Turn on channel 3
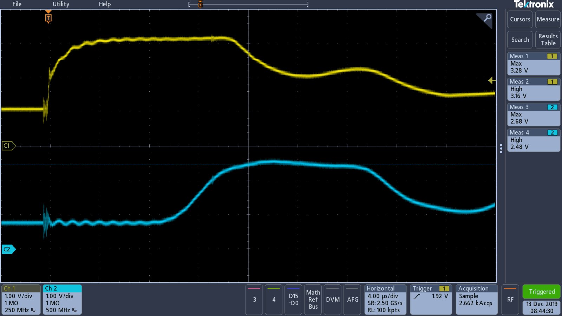 pyautogui.click(x=254, y=299)
